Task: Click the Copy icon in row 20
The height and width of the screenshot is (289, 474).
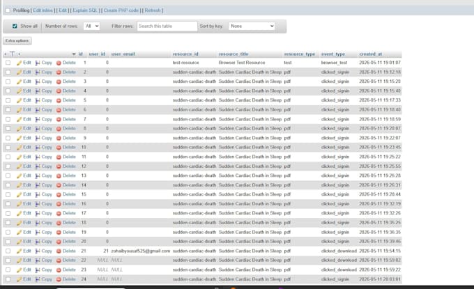Action: point(38,242)
